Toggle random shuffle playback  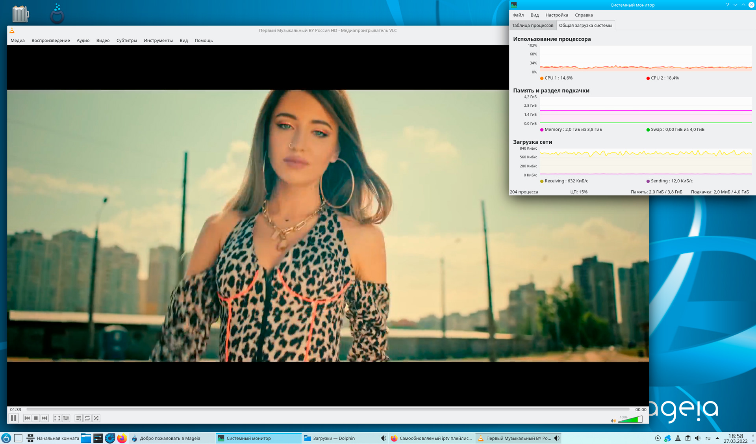click(96, 418)
